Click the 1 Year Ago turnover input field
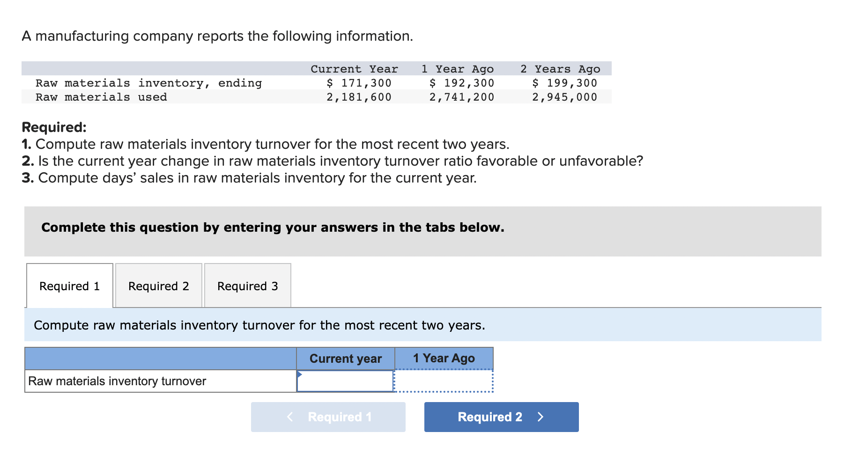Screen dimensions: 859x469 (444, 381)
